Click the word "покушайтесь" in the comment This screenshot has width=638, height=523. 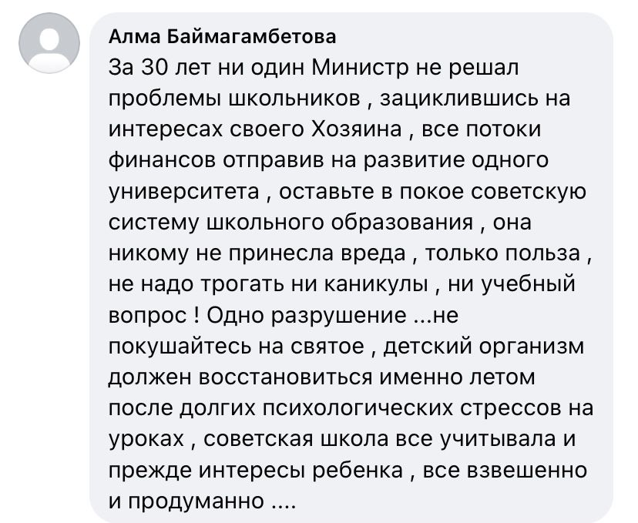[x=180, y=347]
